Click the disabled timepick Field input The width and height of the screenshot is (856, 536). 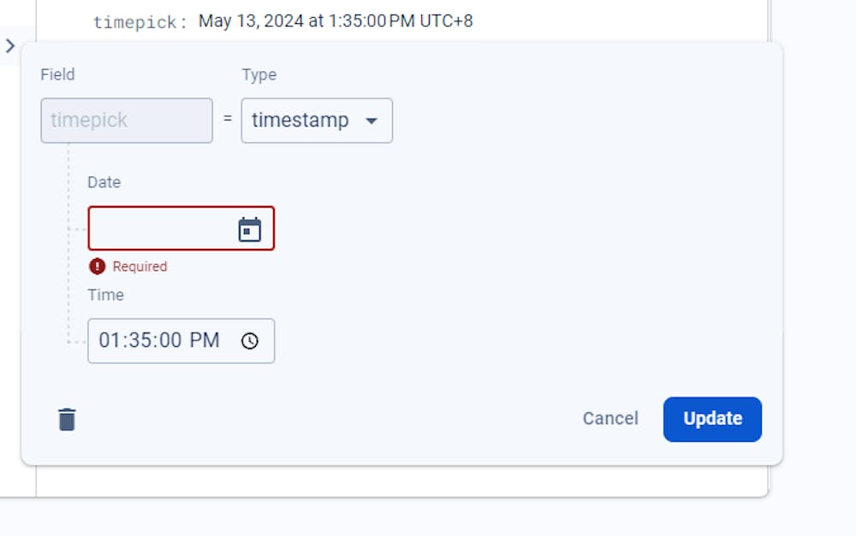(x=126, y=121)
